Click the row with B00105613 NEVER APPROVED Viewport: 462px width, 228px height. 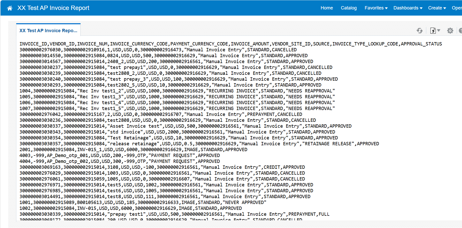(143, 202)
